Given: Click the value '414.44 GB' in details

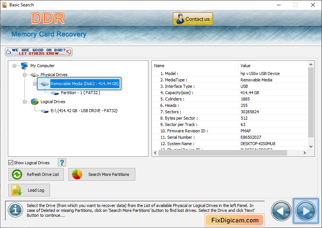Looking at the screenshot, I should coord(250,93).
